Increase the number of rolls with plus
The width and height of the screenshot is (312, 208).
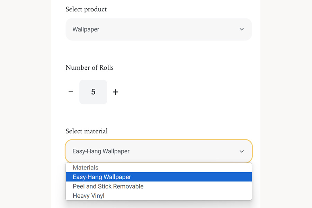click(116, 92)
